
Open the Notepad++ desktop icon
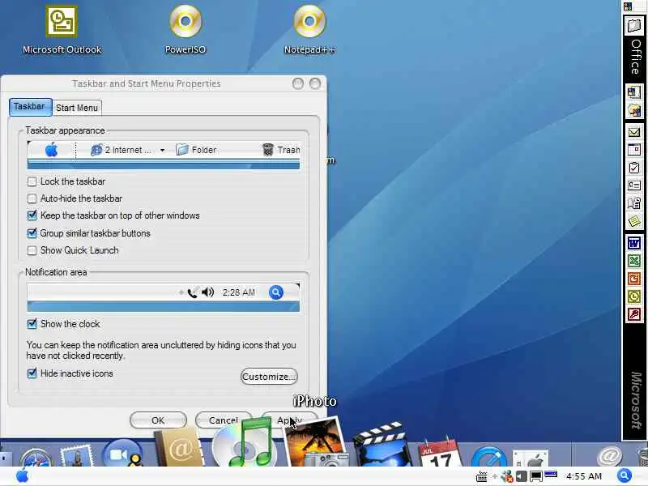point(309,30)
